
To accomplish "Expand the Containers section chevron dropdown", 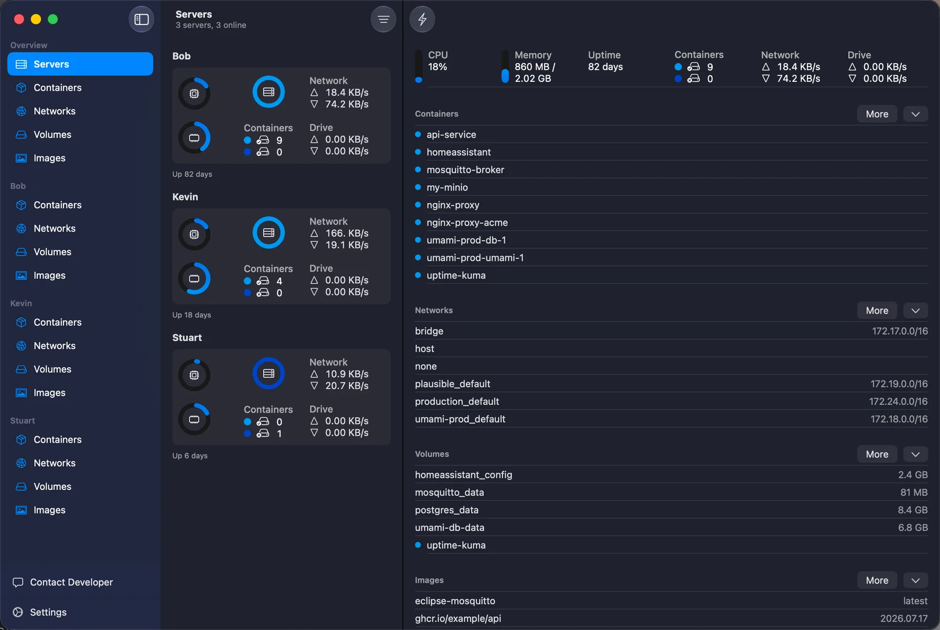I will (915, 114).
